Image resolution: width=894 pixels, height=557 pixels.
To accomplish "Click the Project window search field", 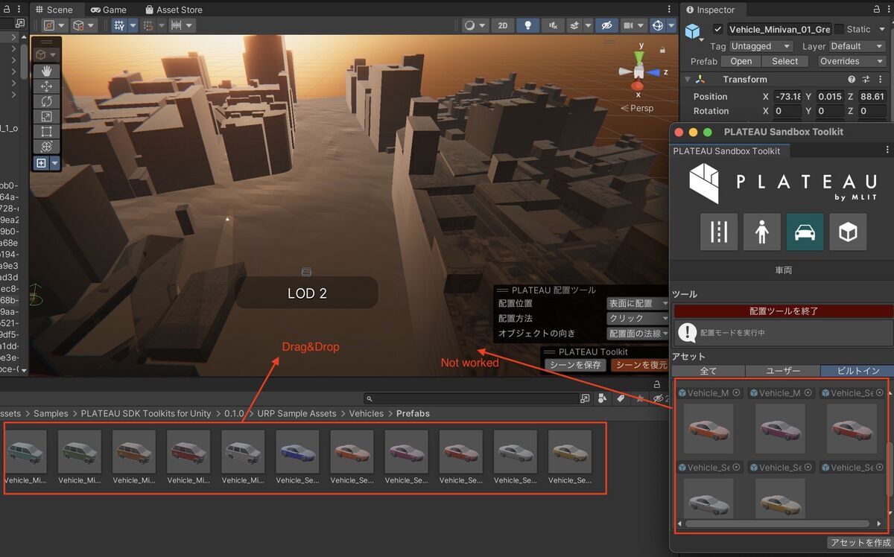I will click(471, 399).
